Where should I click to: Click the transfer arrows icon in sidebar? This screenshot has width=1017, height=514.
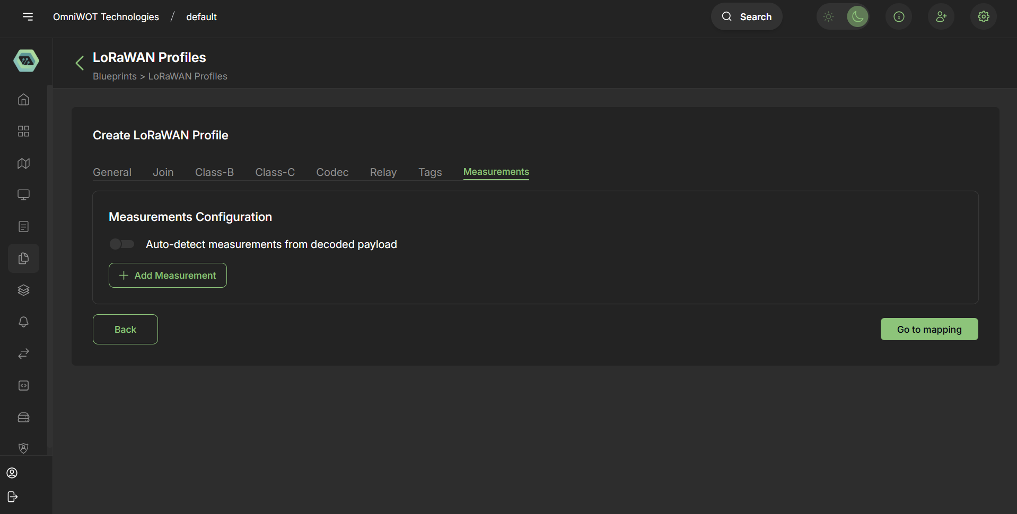[x=23, y=353]
